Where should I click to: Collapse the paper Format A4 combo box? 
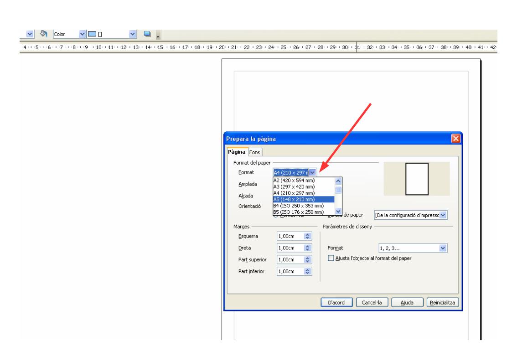[x=312, y=172]
